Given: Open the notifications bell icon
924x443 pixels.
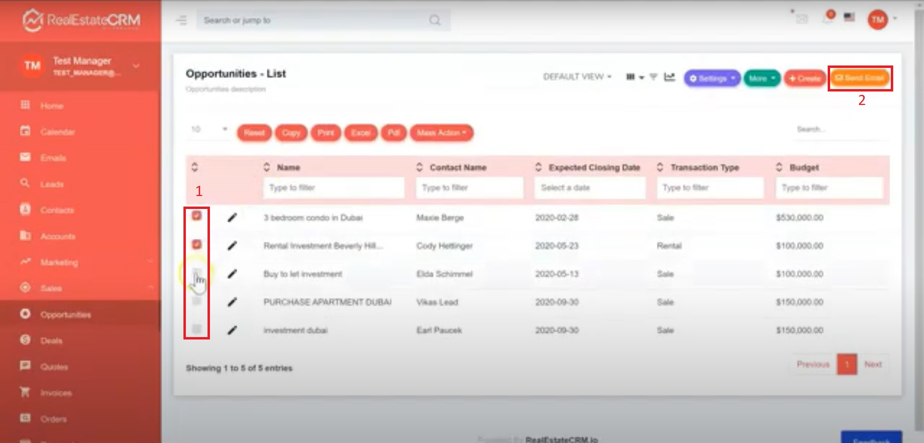Looking at the screenshot, I should pyautogui.click(x=828, y=18).
